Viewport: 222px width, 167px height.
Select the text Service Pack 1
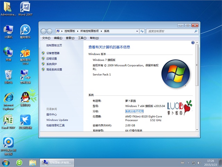(x=102, y=74)
